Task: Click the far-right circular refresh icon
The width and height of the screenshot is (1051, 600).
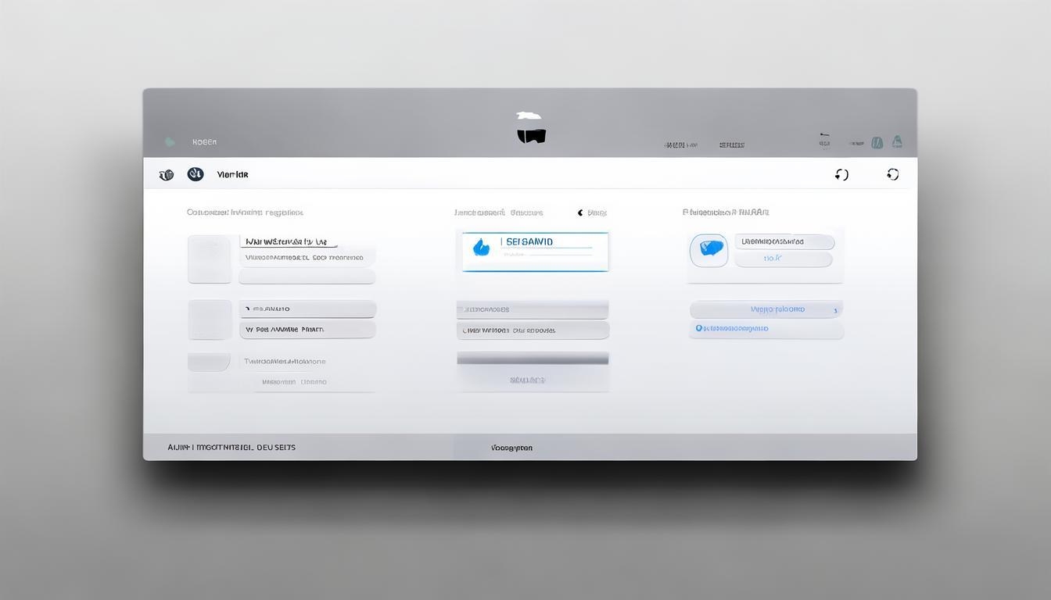Action: (892, 174)
